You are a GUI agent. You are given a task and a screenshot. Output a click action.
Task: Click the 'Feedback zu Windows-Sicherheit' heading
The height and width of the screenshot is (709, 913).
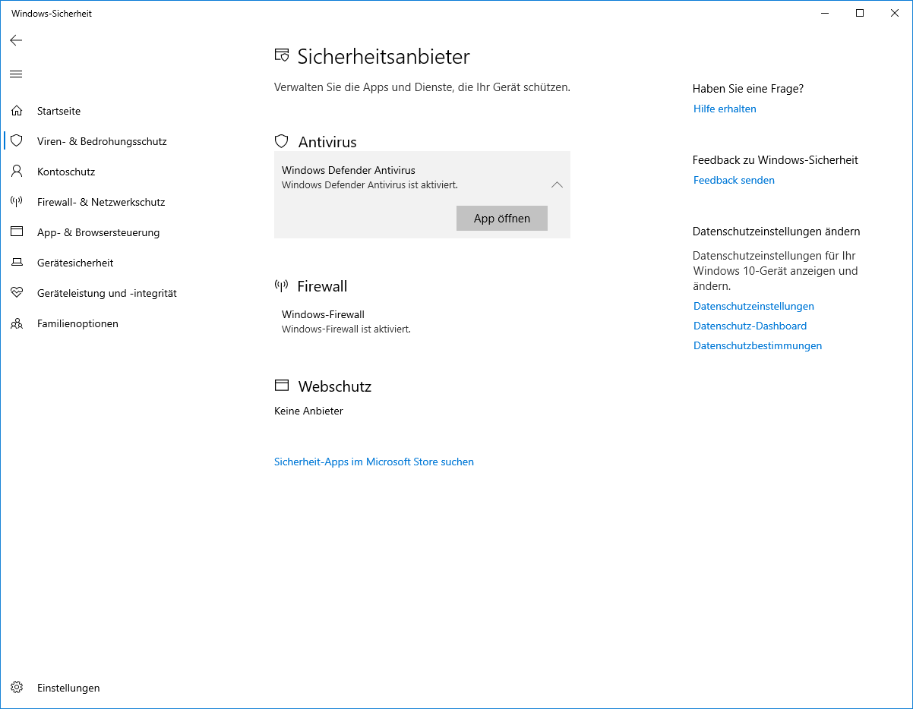(776, 160)
